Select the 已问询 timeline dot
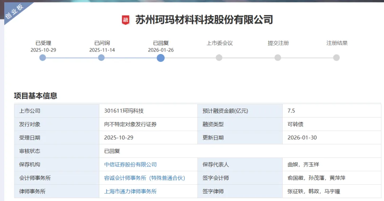Image resolution: width=384 pixels, height=201 pixels. (x=101, y=58)
